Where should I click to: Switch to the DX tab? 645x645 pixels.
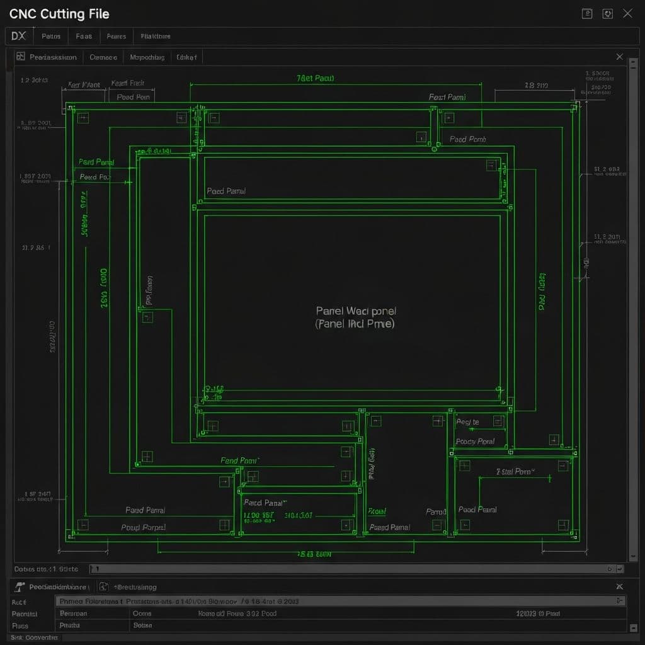(18, 36)
